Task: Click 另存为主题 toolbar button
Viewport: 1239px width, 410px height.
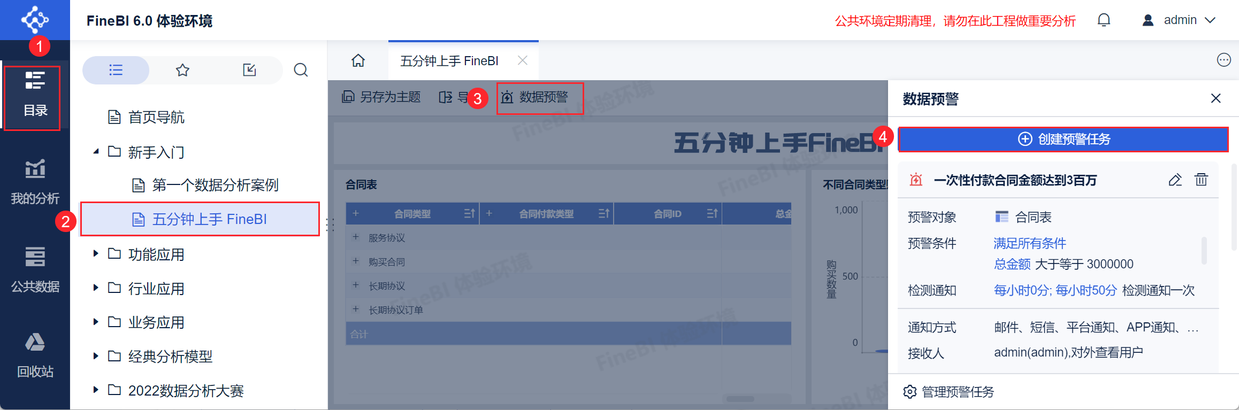Action: 381,97
